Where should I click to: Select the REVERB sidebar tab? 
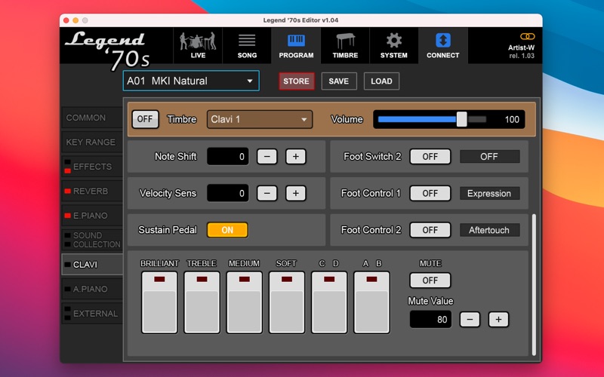click(92, 192)
